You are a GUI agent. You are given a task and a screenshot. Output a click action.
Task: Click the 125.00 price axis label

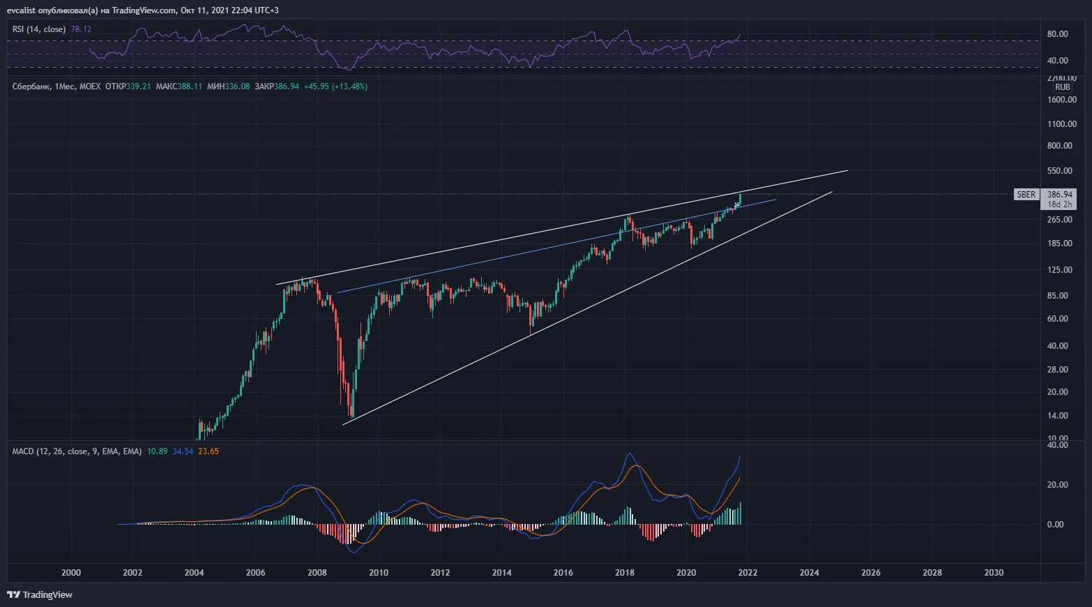point(1060,270)
